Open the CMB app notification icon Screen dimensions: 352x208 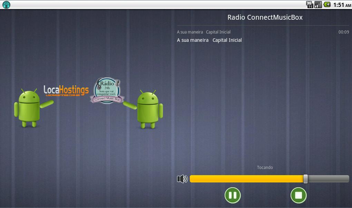(6, 4)
